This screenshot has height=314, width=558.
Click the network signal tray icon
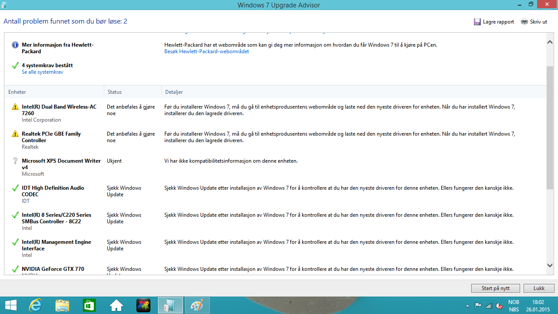coord(489,306)
